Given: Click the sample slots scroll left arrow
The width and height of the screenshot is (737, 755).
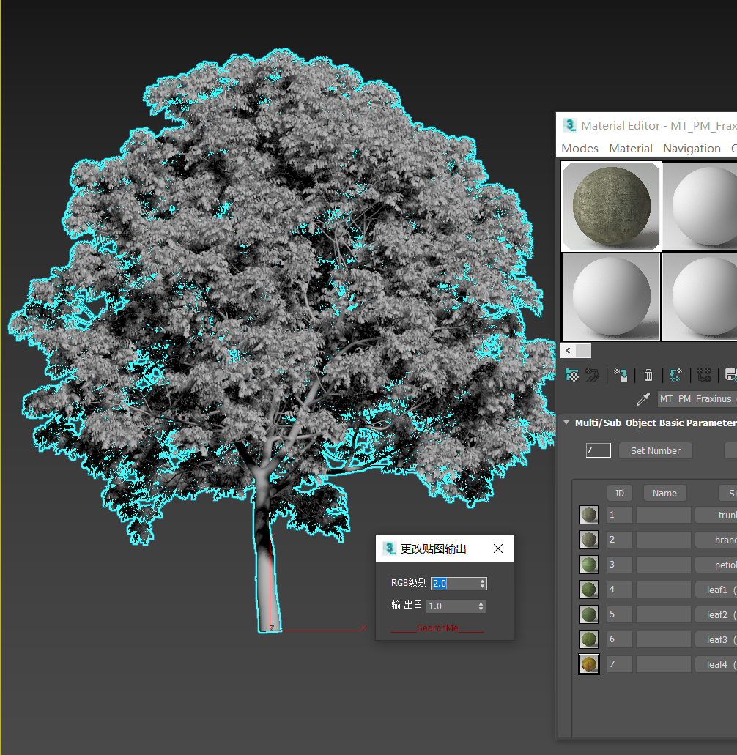Looking at the screenshot, I should click(569, 351).
